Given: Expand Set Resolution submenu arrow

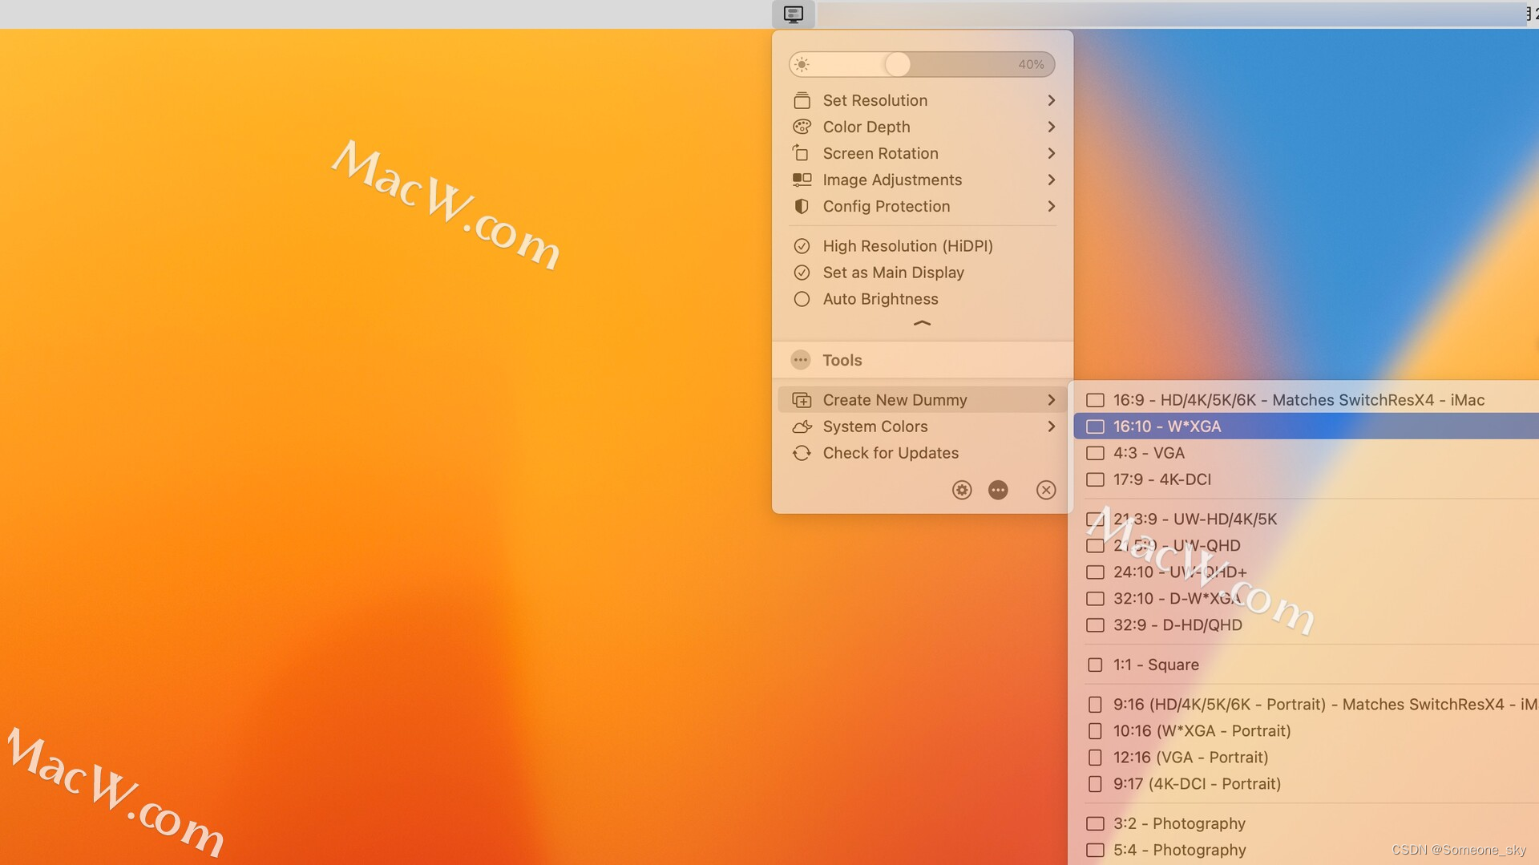Looking at the screenshot, I should coord(1051,100).
